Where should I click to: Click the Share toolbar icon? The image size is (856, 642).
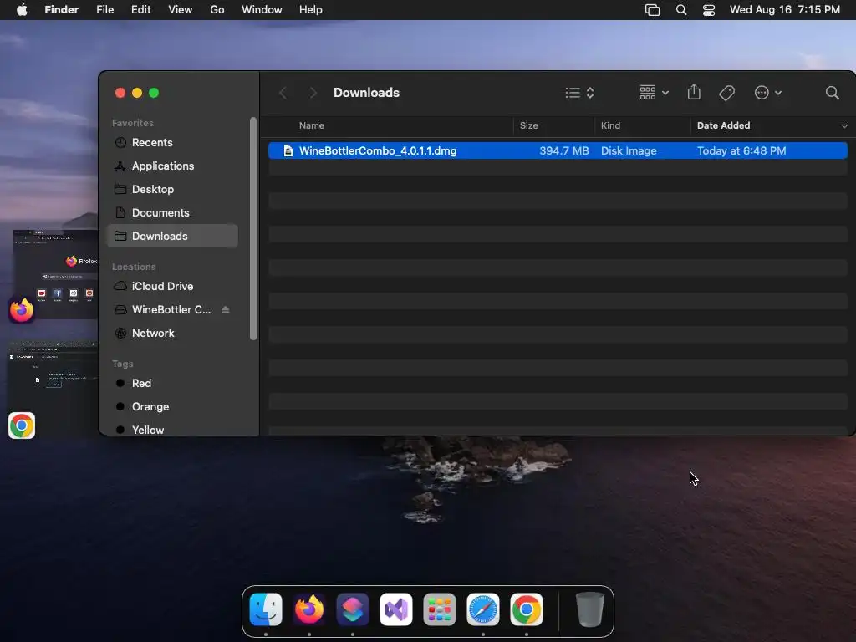point(694,92)
